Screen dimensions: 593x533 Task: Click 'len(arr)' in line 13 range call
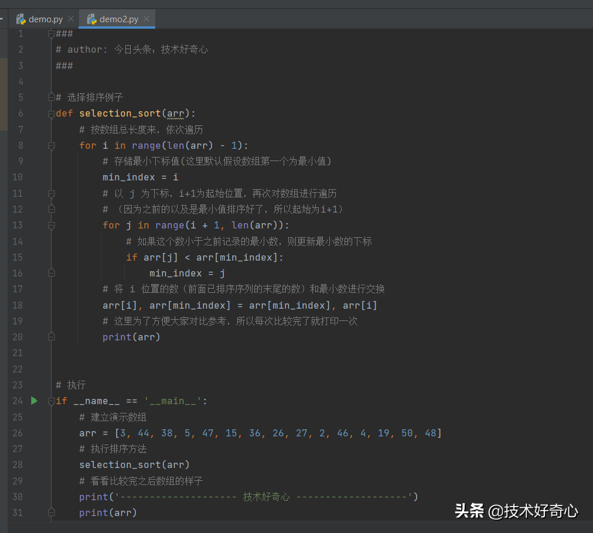click(254, 225)
